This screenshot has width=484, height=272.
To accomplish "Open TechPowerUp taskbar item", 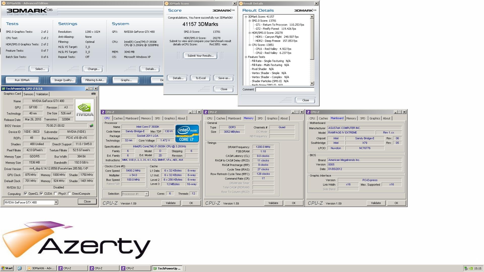I will click(x=167, y=268).
